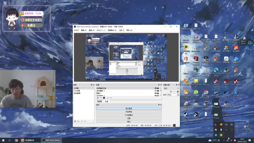Click the 停止推流 button
Image resolution: width=254 pixels, height=143 pixels.
coord(129,108)
